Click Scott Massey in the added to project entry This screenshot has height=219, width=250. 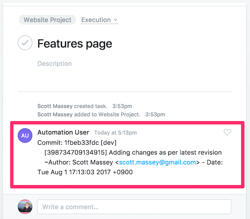pyautogui.click(x=55, y=114)
